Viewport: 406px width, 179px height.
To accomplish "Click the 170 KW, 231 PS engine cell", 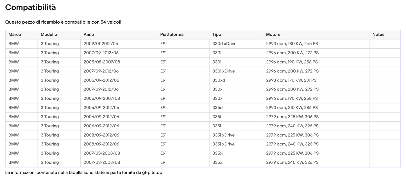I will 291,80.
